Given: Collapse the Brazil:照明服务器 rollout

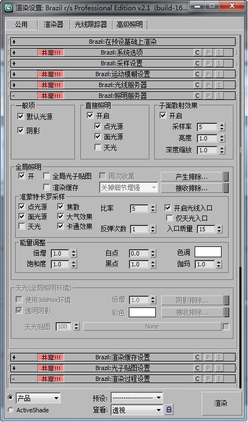Looking at the screenshot, I should pyautogui.click(x=123, y=96).
